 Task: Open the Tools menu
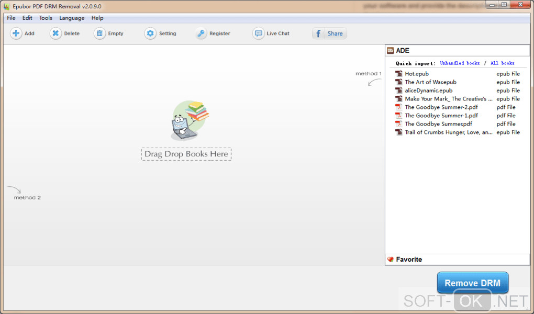pyautogui.click(x=46, y=18)
